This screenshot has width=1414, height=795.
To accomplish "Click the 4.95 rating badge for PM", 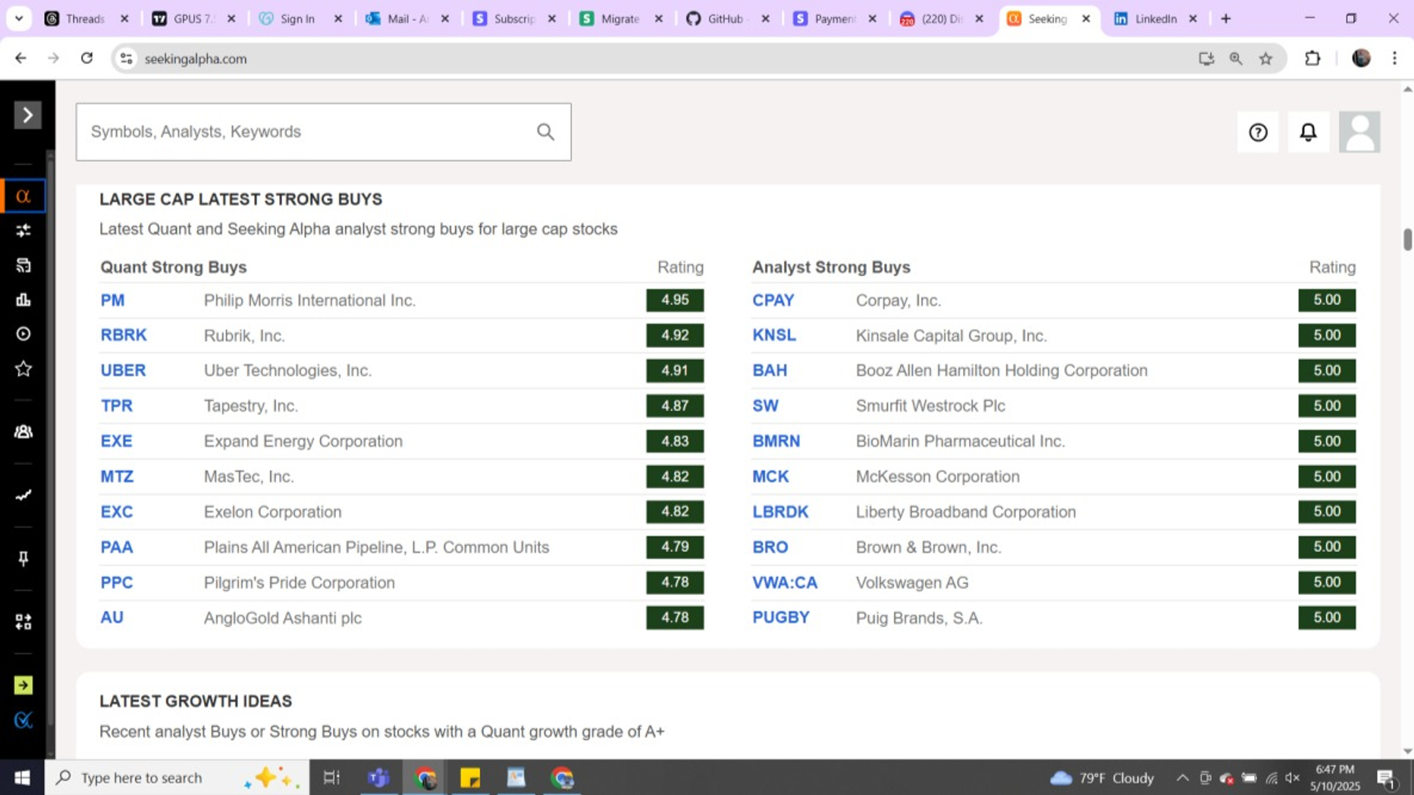I will click(675, 300).
